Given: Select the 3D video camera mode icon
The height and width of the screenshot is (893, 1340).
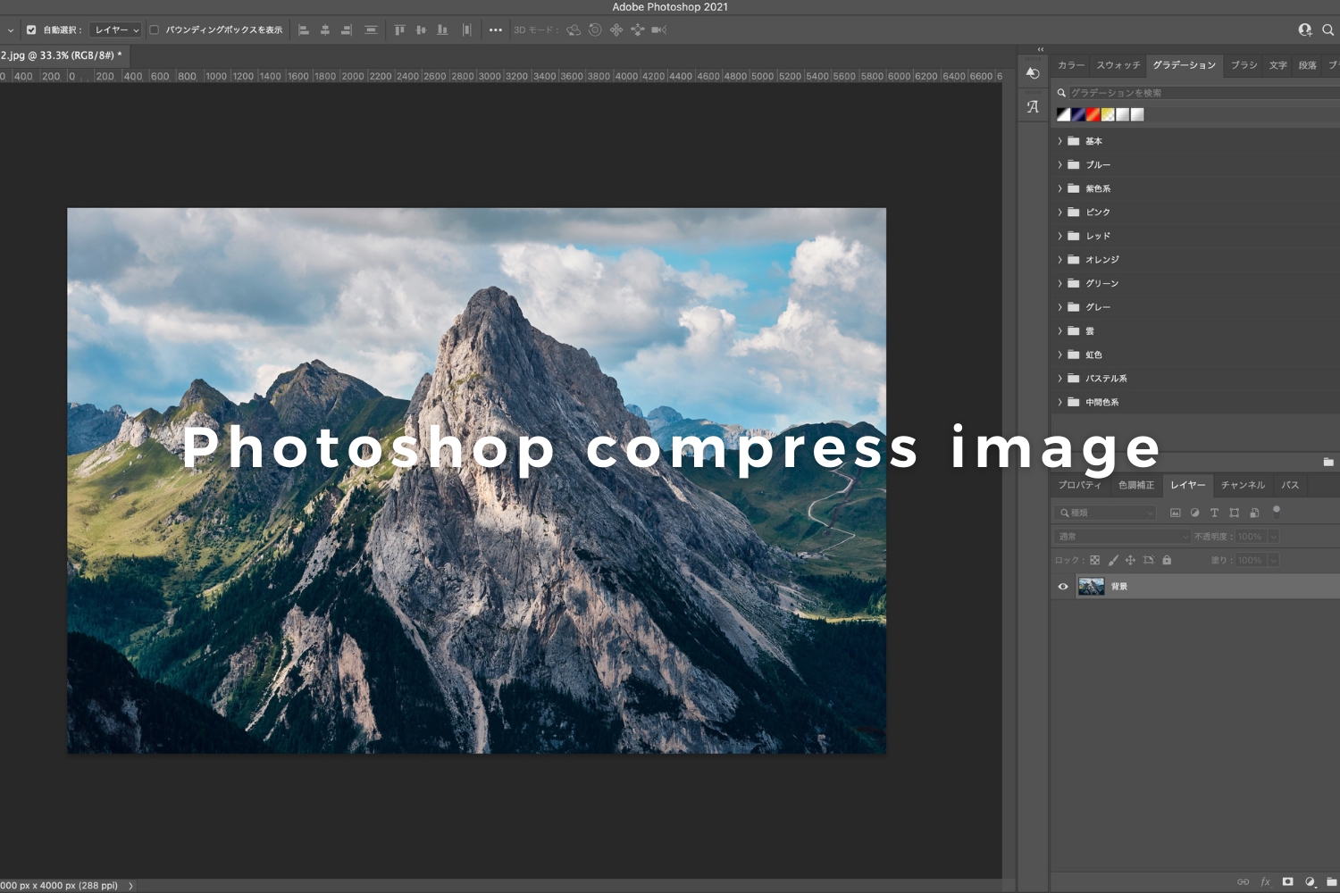Looking at the screenshot, I should tap(659, 30).
